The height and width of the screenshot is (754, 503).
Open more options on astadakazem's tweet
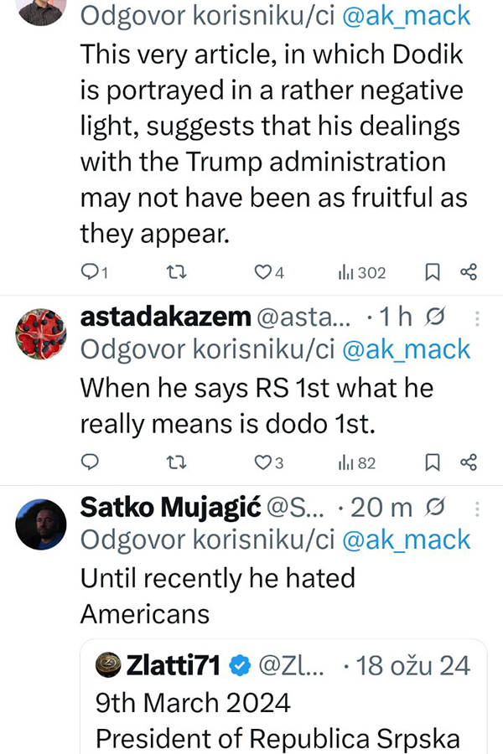coord(478,318)
